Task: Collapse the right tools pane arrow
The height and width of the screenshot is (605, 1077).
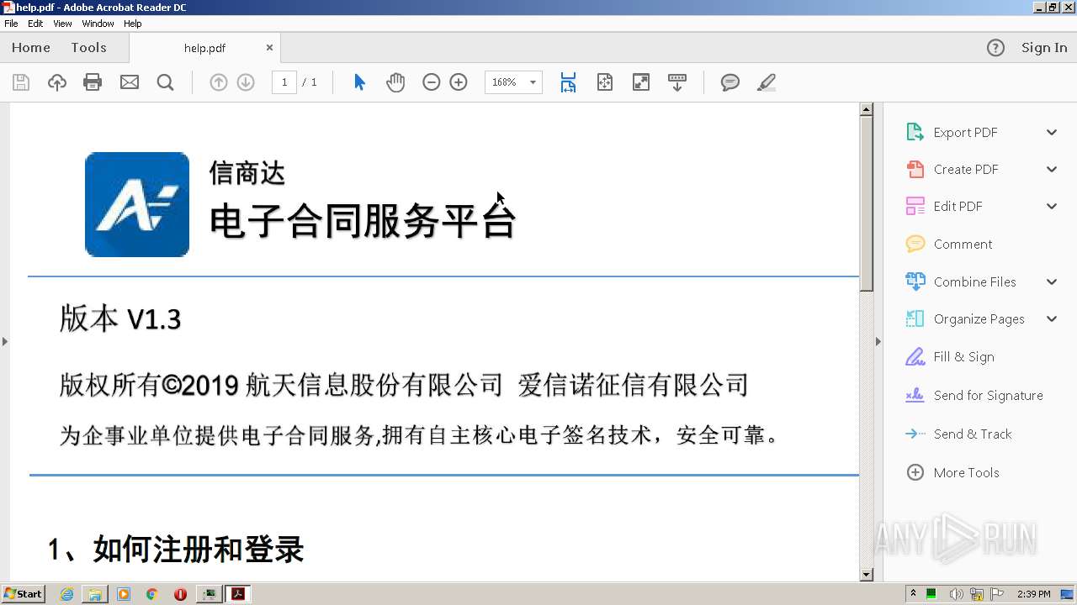Action: point(878,341)
